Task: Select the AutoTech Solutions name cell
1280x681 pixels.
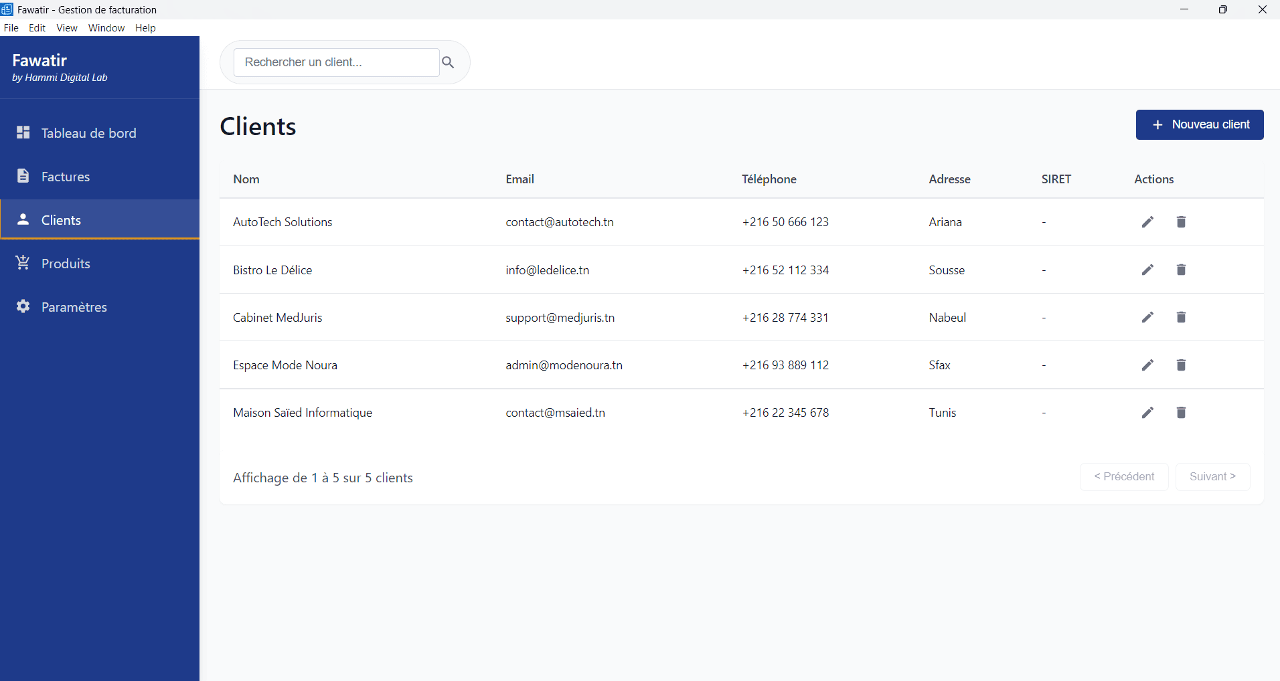Action: [283, 222]
